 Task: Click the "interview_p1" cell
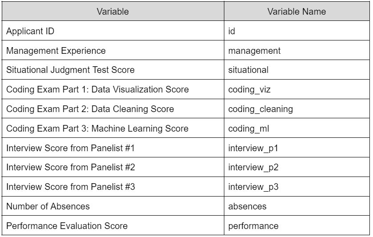click(x=253, y=148)
